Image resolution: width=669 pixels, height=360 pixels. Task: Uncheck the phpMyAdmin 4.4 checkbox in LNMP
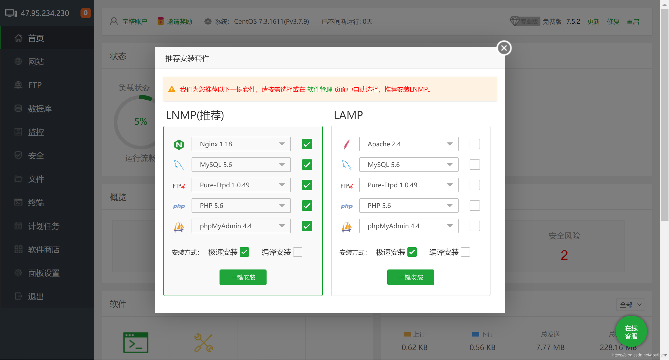[x=307, y=226]
